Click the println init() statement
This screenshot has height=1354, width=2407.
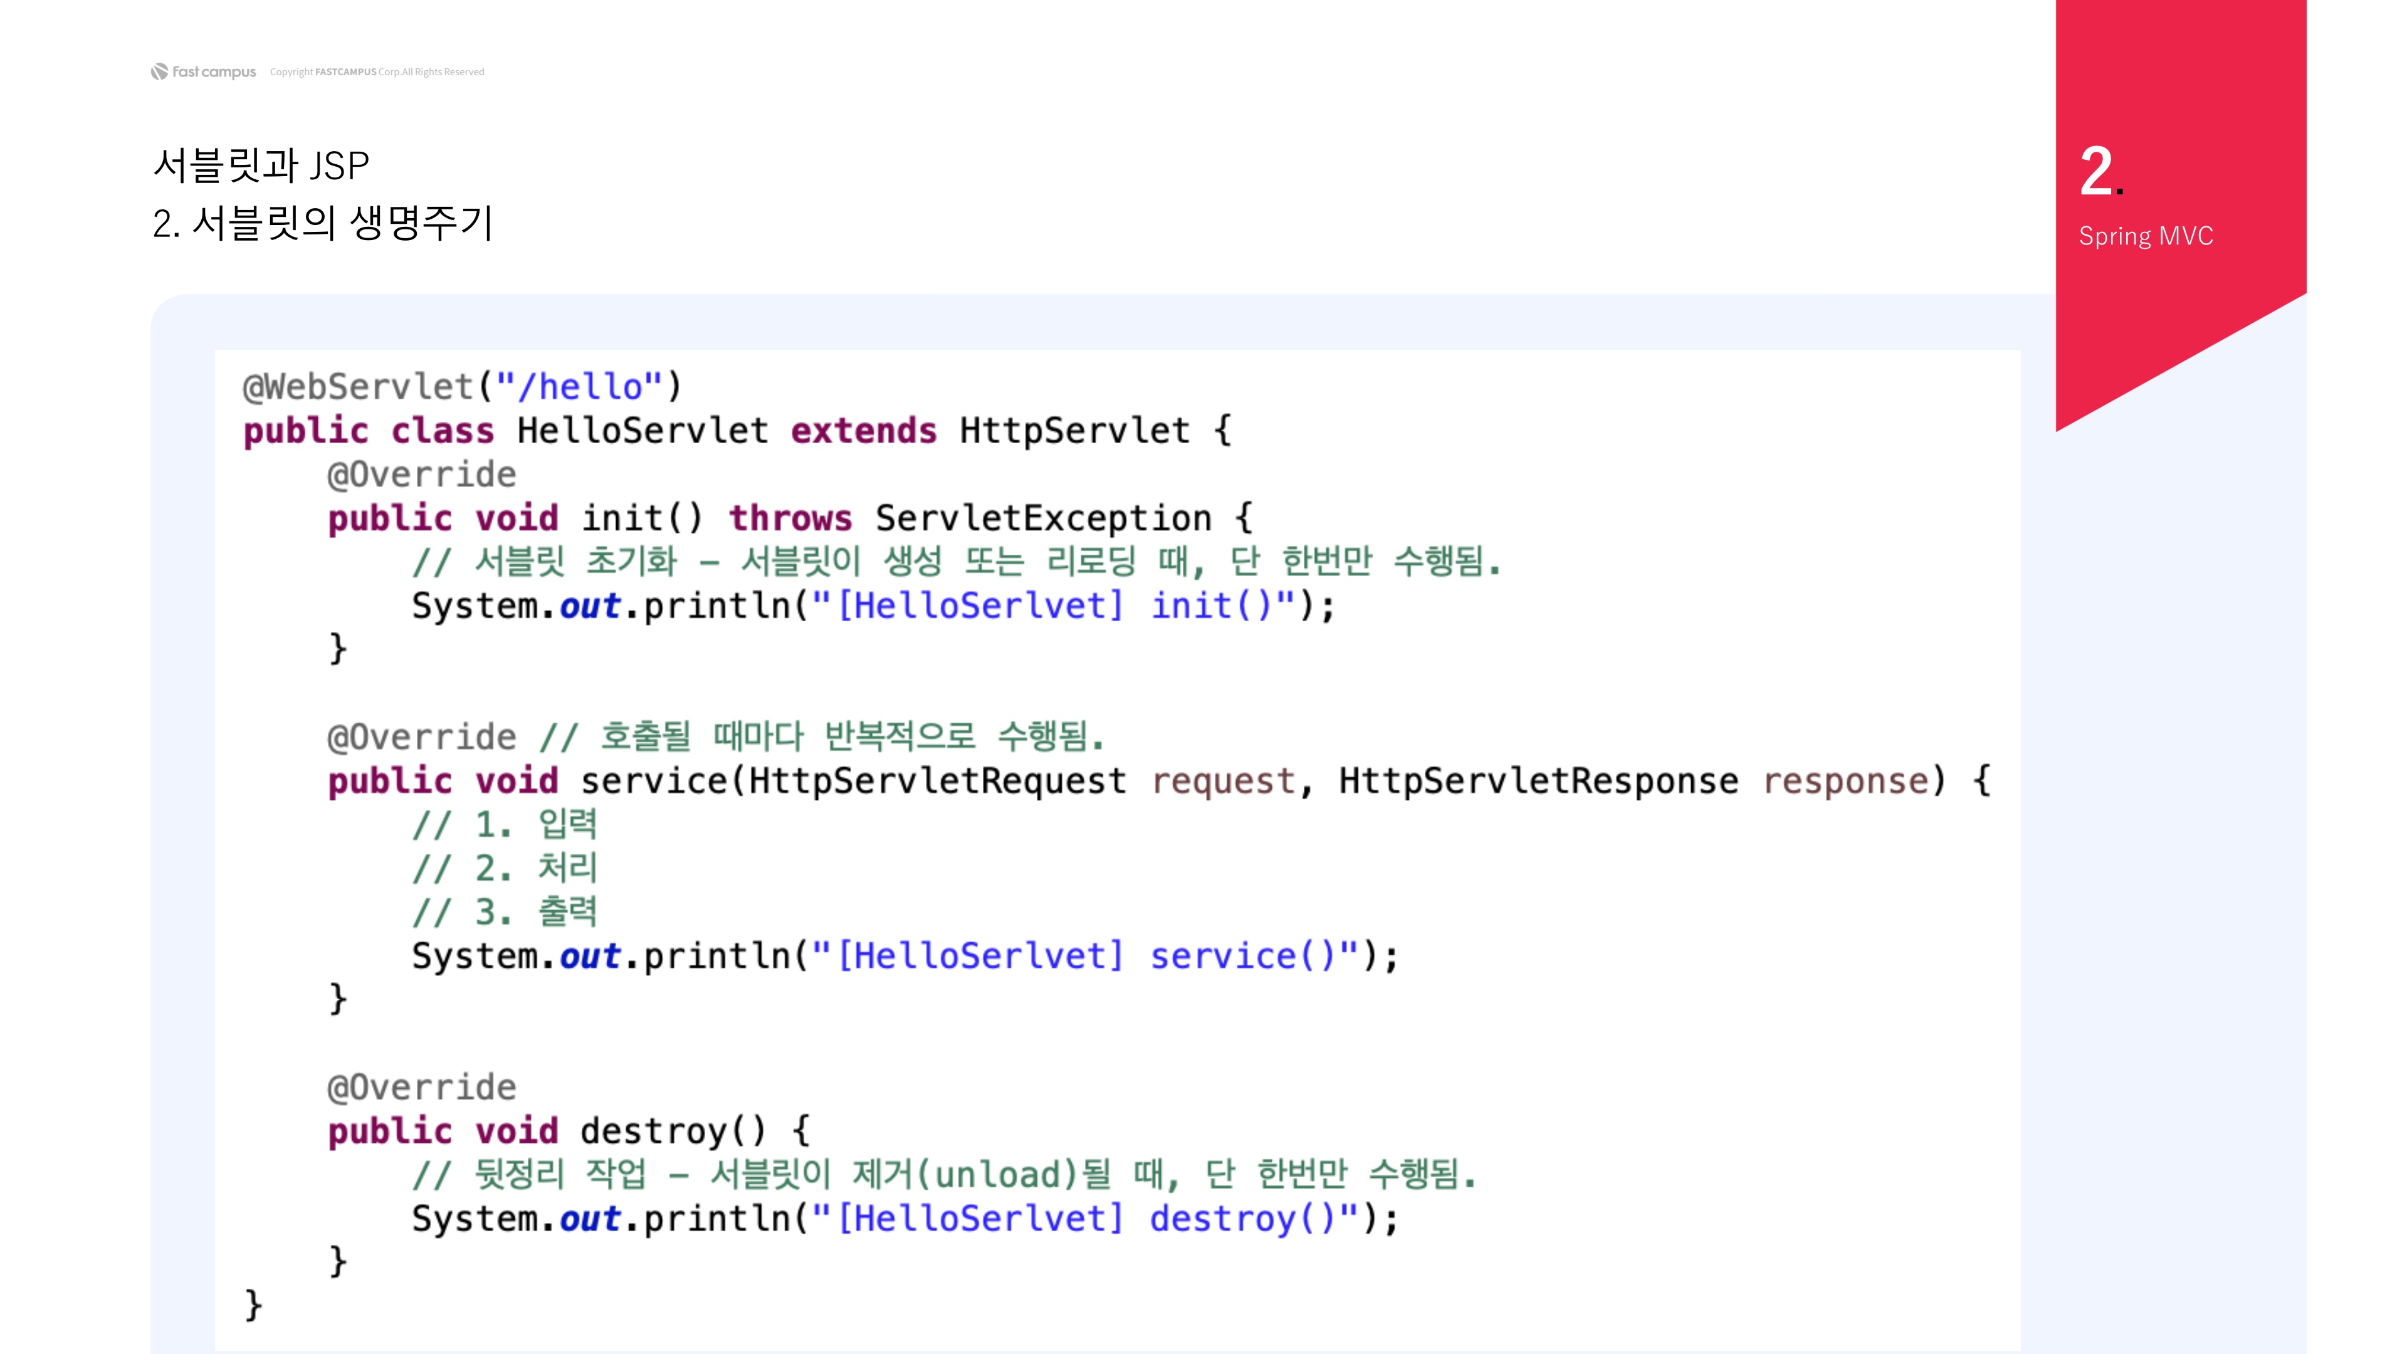(x=873, y=606)
